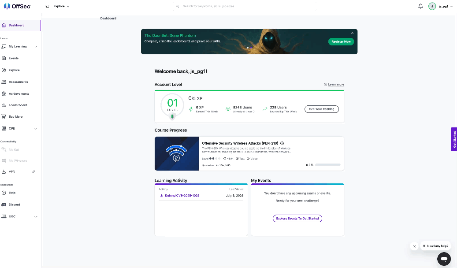Click the Help question mark icon
This screenshot has height=268, width=476.
pyautogui.click(x=4, y=193)
